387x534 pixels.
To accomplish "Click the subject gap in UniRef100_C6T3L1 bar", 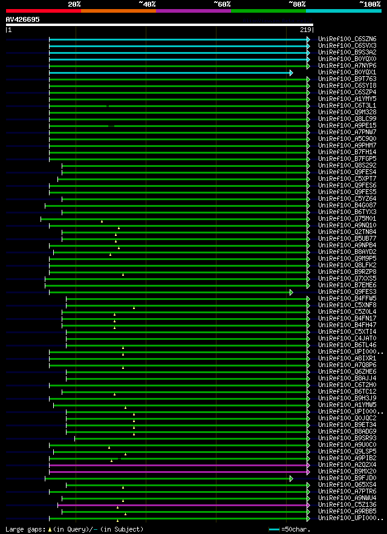I will coord(108,106).
